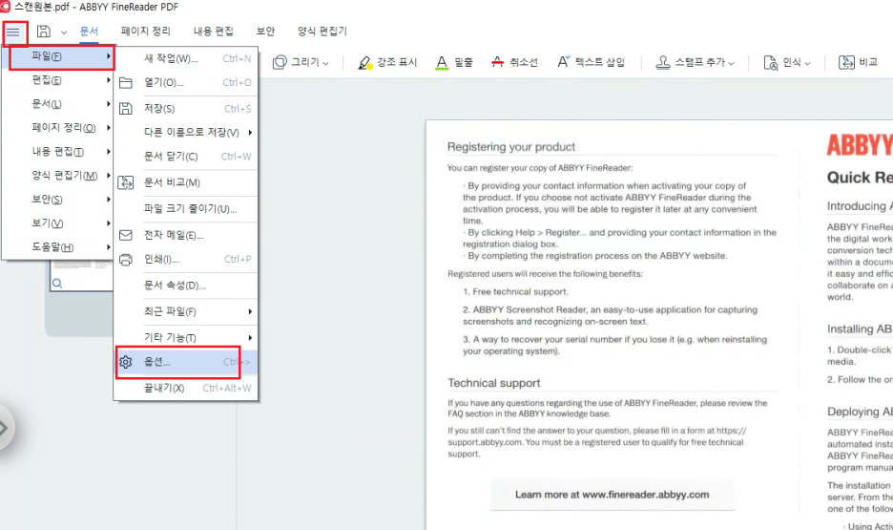The width and height of the screenshot is (893, 530).
Task: Switch to the 페이지 정리 tab
Action: pyautogui.click(x=146, y=32)
